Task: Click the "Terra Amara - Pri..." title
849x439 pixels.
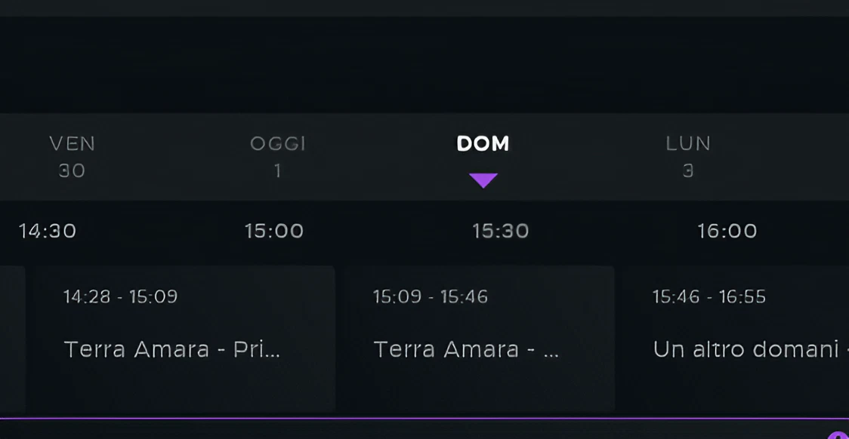Action: pyautogui.click(x=172, y=349)
